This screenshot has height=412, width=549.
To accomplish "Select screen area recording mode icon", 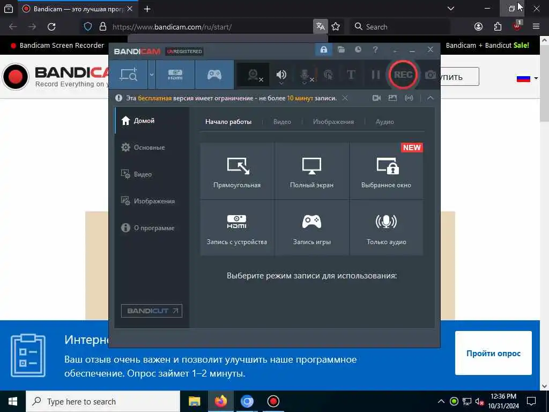I will click(x=129, y=75).
